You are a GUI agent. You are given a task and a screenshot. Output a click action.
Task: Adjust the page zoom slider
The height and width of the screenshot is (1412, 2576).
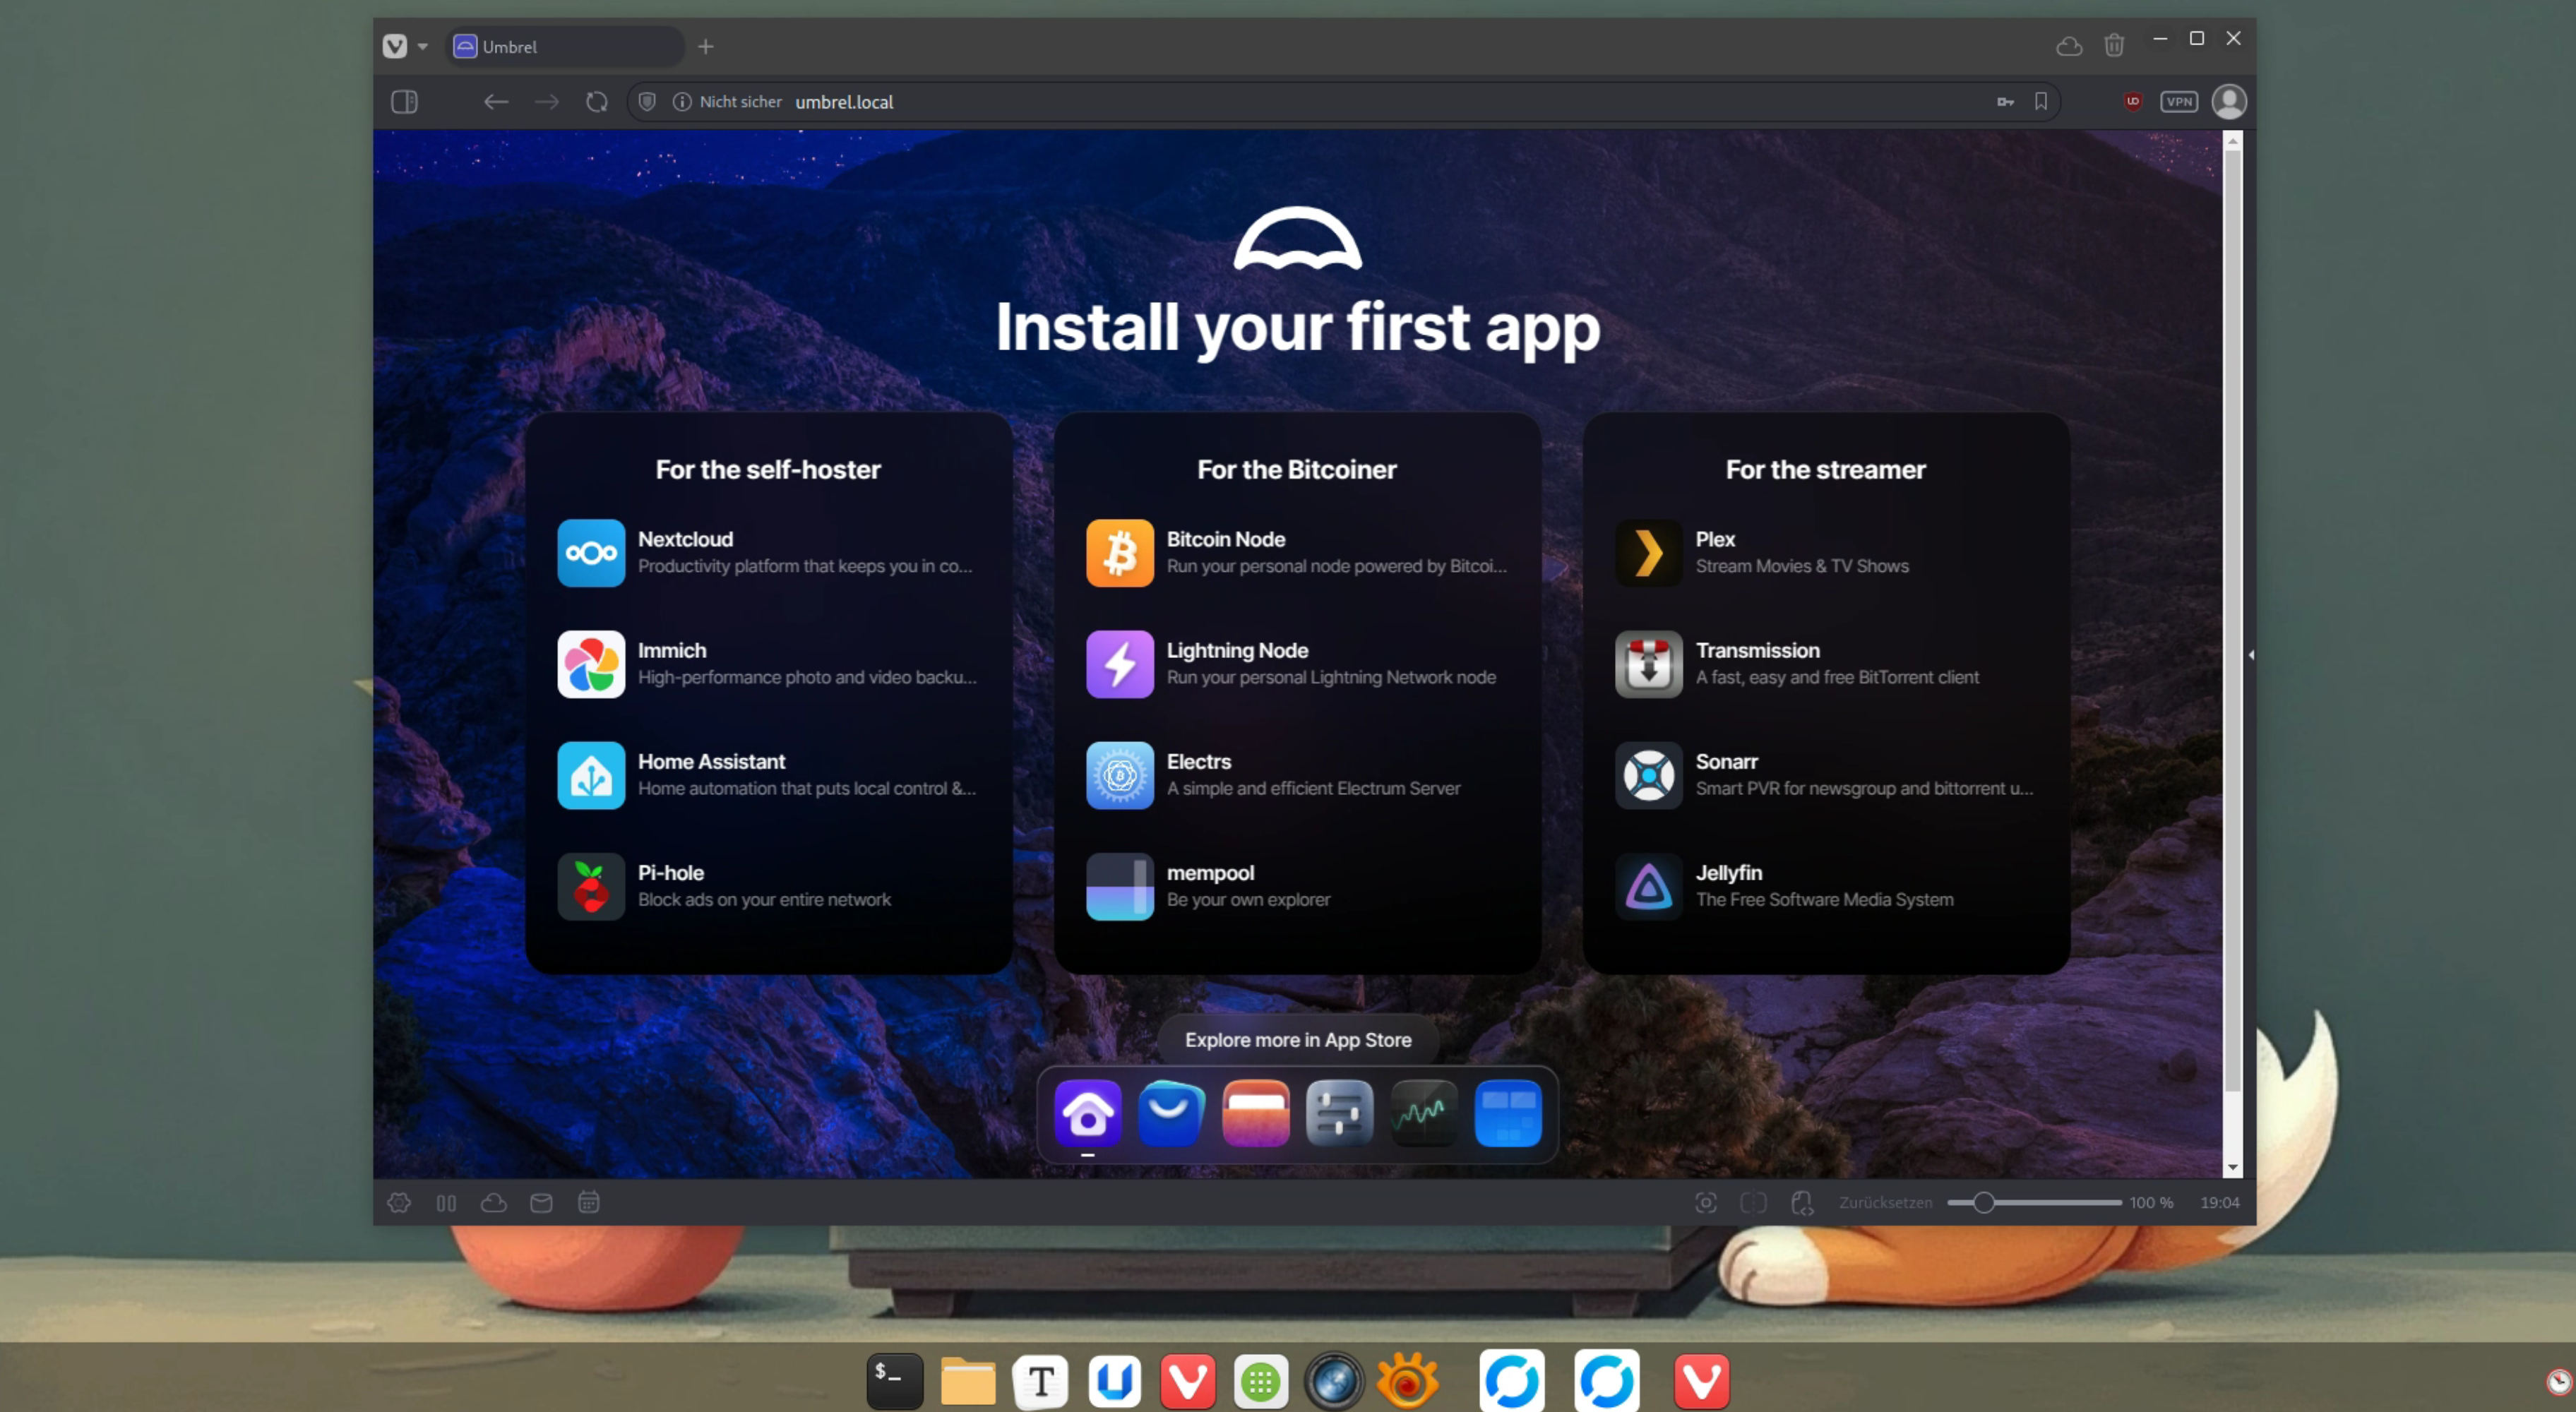click(x=2034, y=1202)
